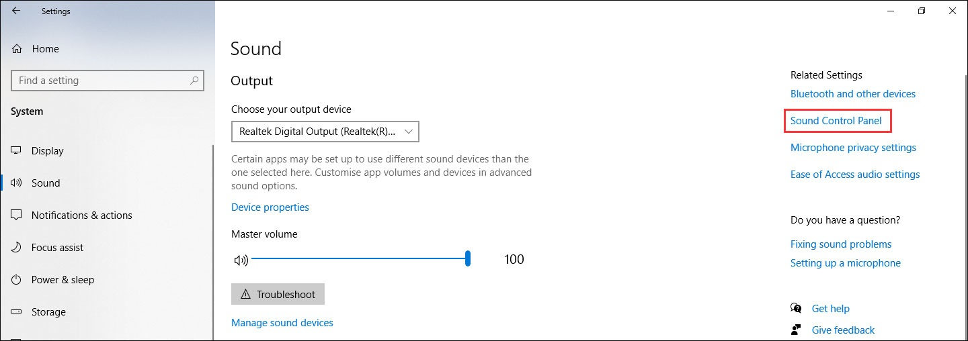
Task: Open Device properties link
Action: click(x=270, y=207)
